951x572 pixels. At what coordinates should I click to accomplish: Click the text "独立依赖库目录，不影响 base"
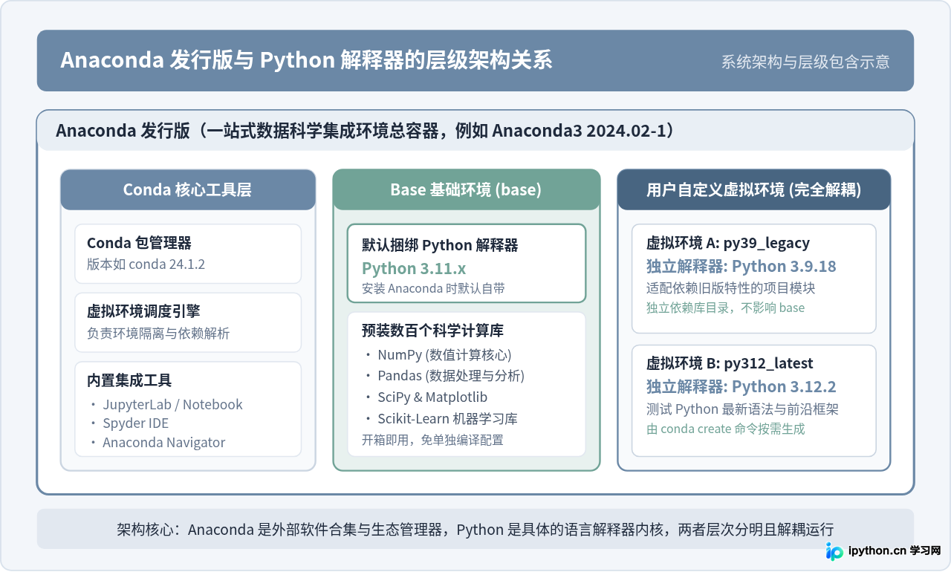point(725,308)
